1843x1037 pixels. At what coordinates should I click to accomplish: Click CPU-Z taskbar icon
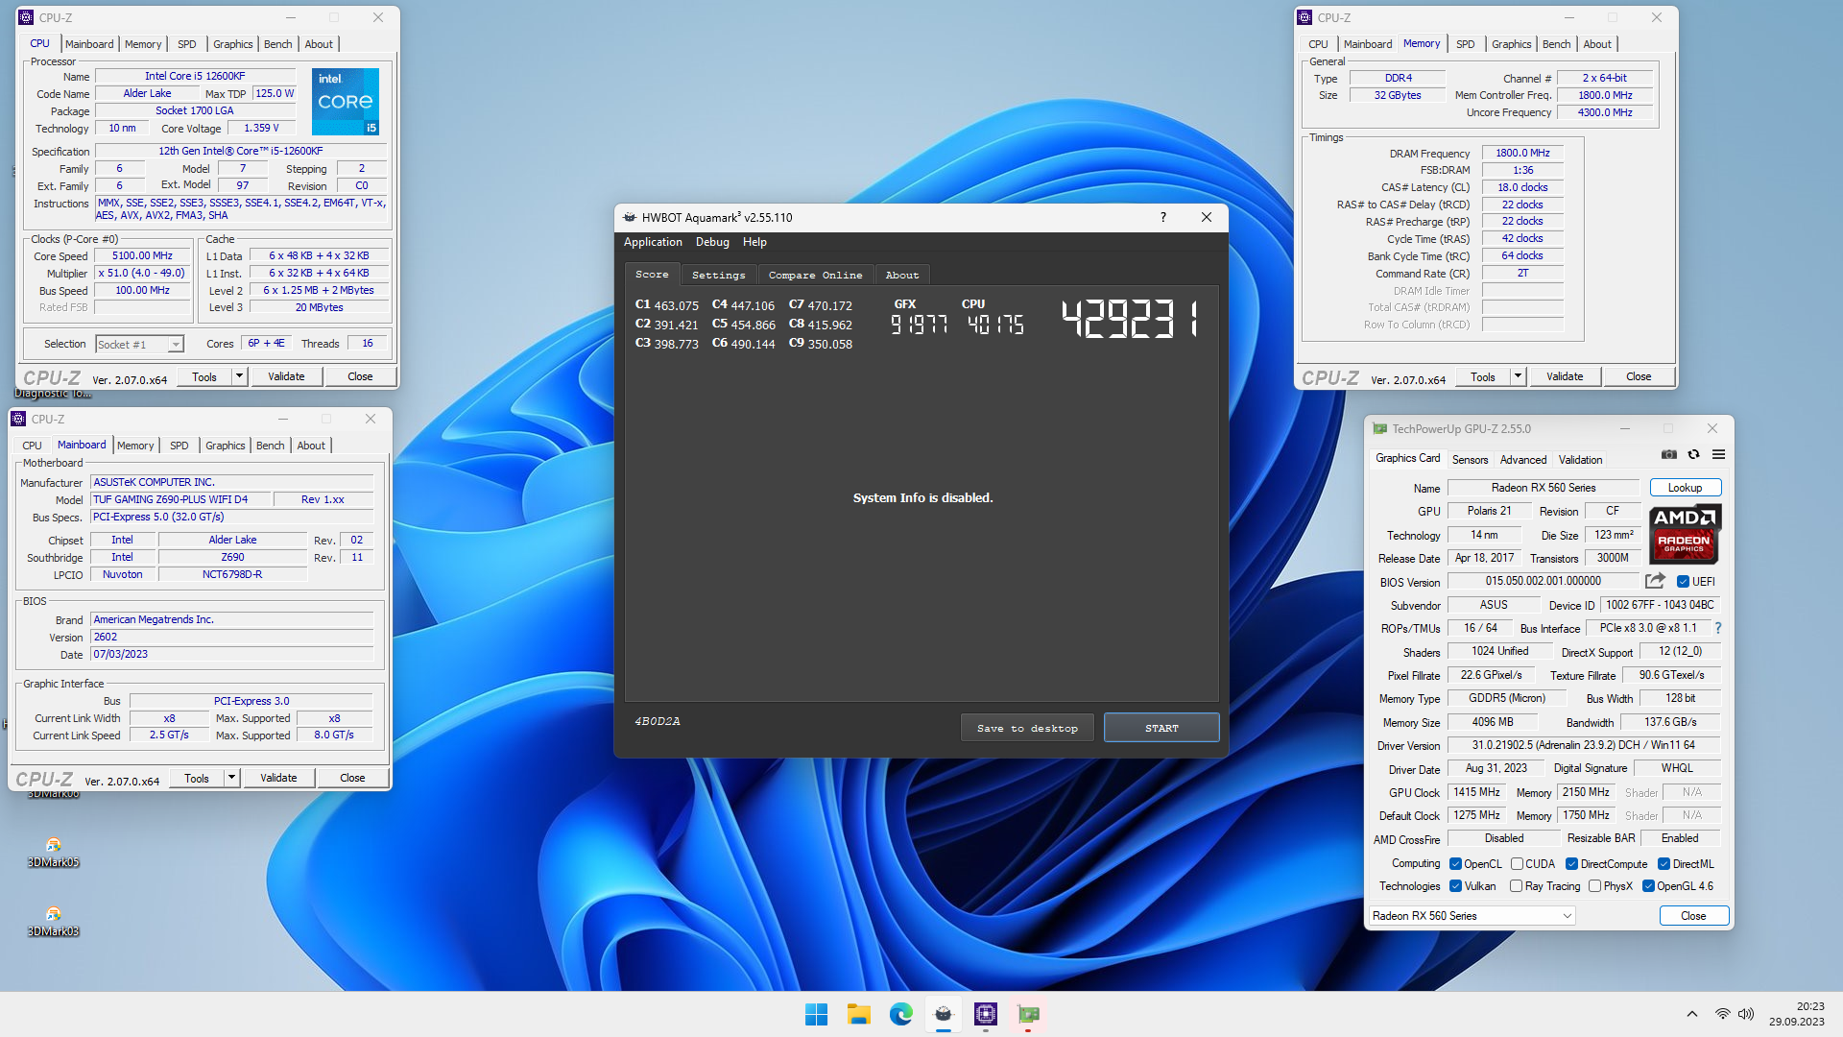[986, 1014]
